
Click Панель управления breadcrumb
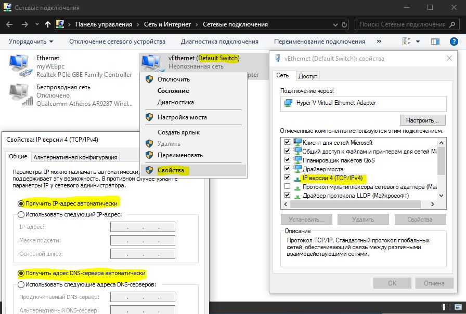click(103, 24)
